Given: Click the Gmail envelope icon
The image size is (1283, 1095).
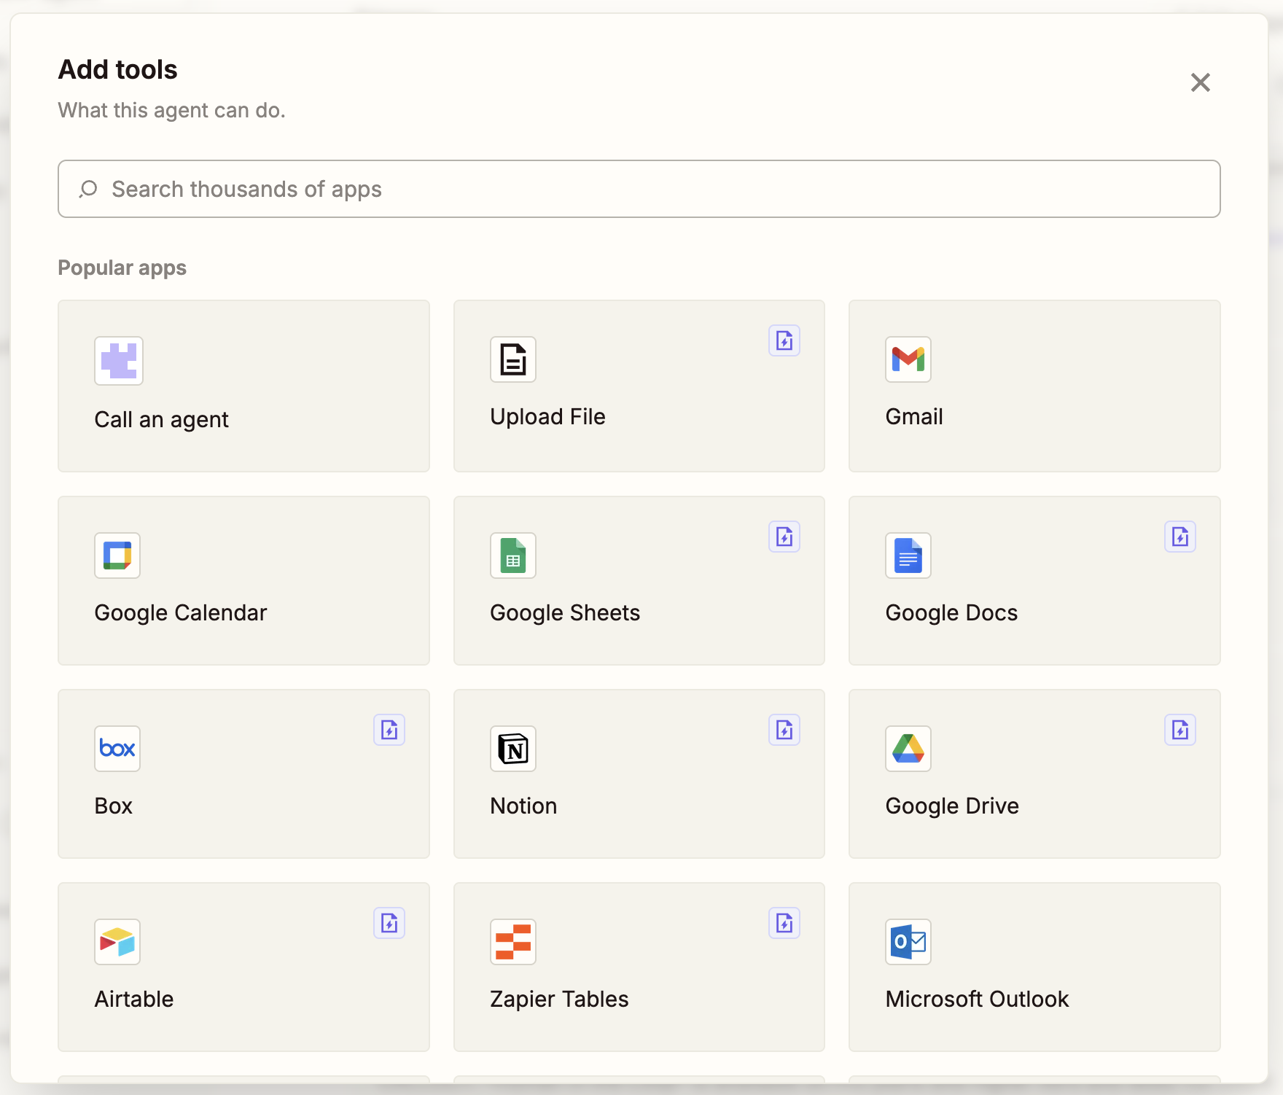Looking at the screenshot, I should pyautogui.click(x=908, y=359).
